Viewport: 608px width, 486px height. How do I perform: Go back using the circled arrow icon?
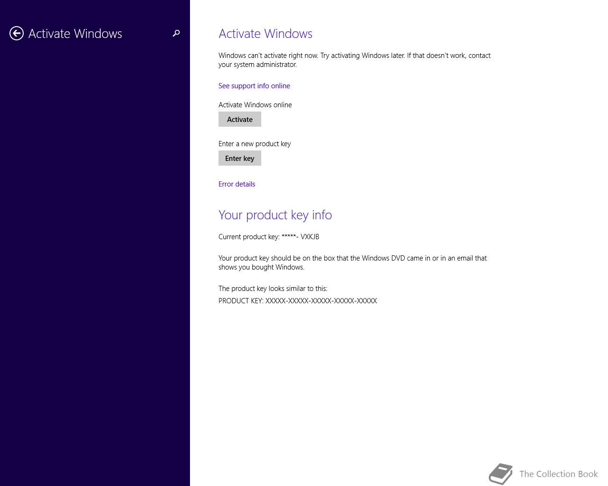(x=17, y=33)
